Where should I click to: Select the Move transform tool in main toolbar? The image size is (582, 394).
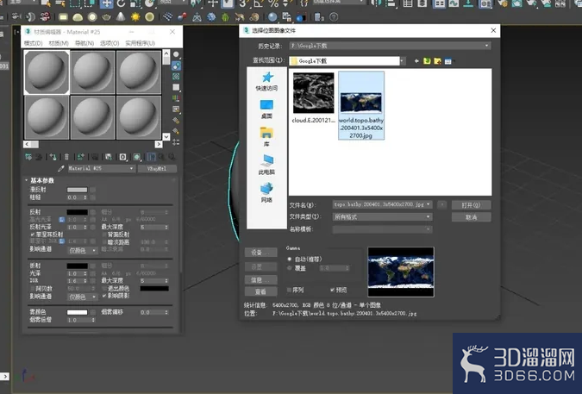click(x=106, y=3)
